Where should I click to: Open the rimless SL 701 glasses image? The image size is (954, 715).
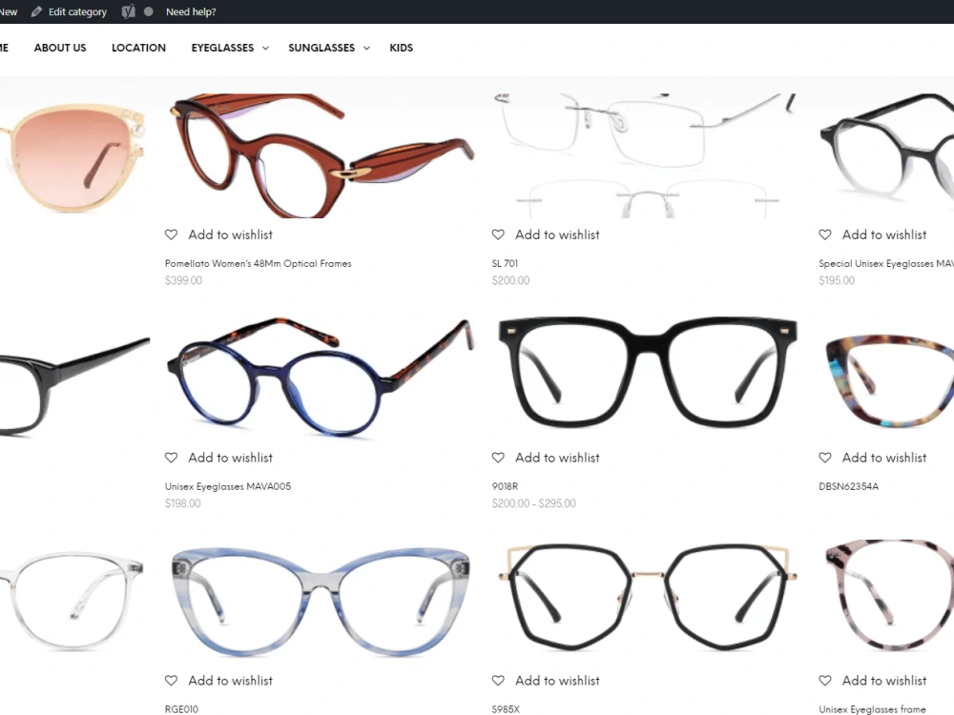click(647, 155)
